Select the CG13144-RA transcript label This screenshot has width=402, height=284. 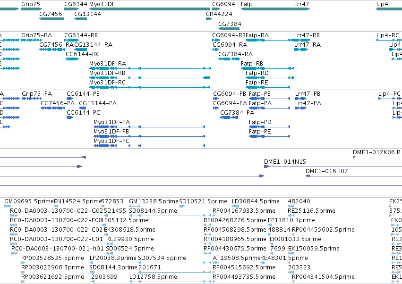94,44
